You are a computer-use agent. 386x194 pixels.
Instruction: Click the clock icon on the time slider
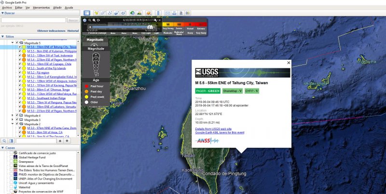85,20
